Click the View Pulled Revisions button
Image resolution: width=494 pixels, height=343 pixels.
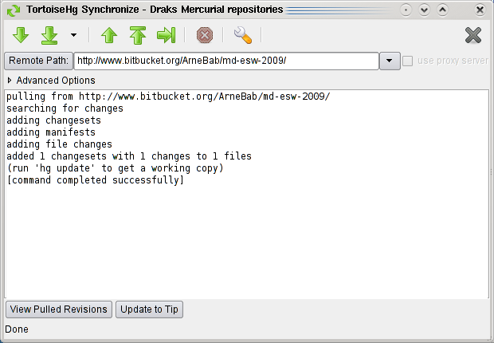58,309
